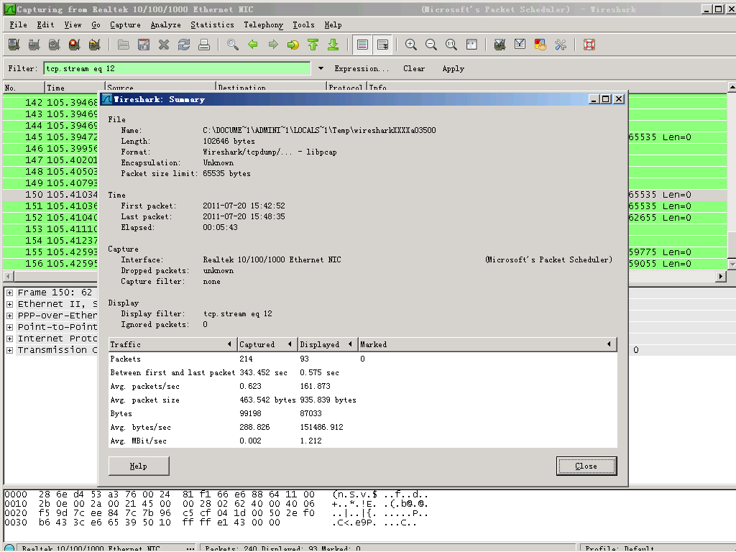The width and height of the screenshot is (736, 552).
Task: Expand the Internet Protocol tree node
Action: click(9, 339)
